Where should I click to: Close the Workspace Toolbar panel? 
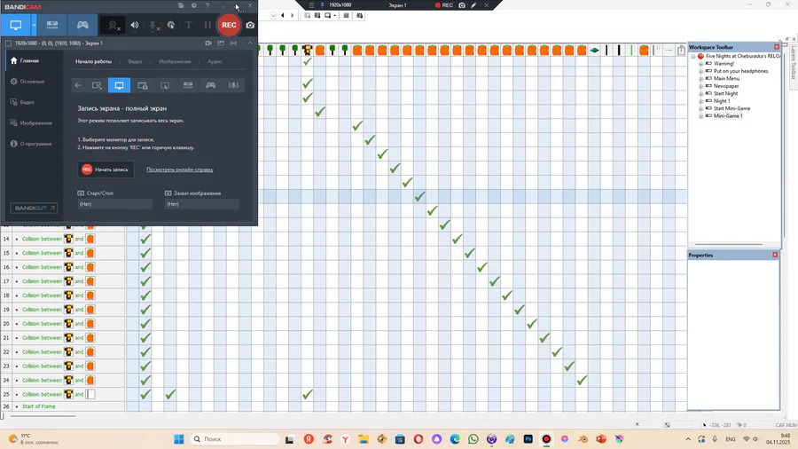(777, 47)
